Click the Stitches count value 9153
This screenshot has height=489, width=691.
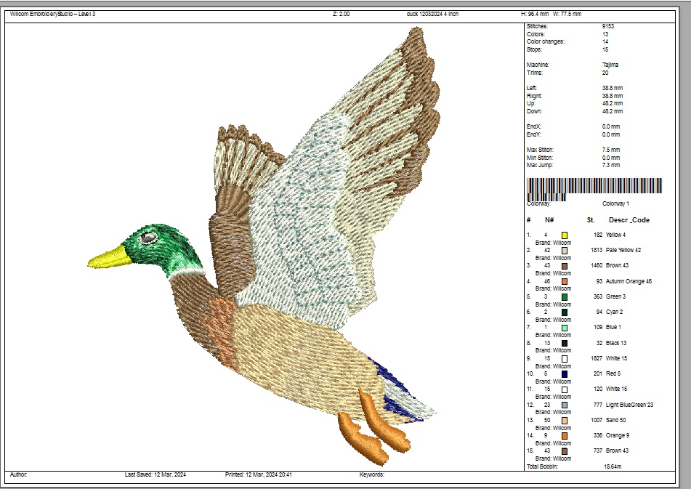[x=608, y=27]
